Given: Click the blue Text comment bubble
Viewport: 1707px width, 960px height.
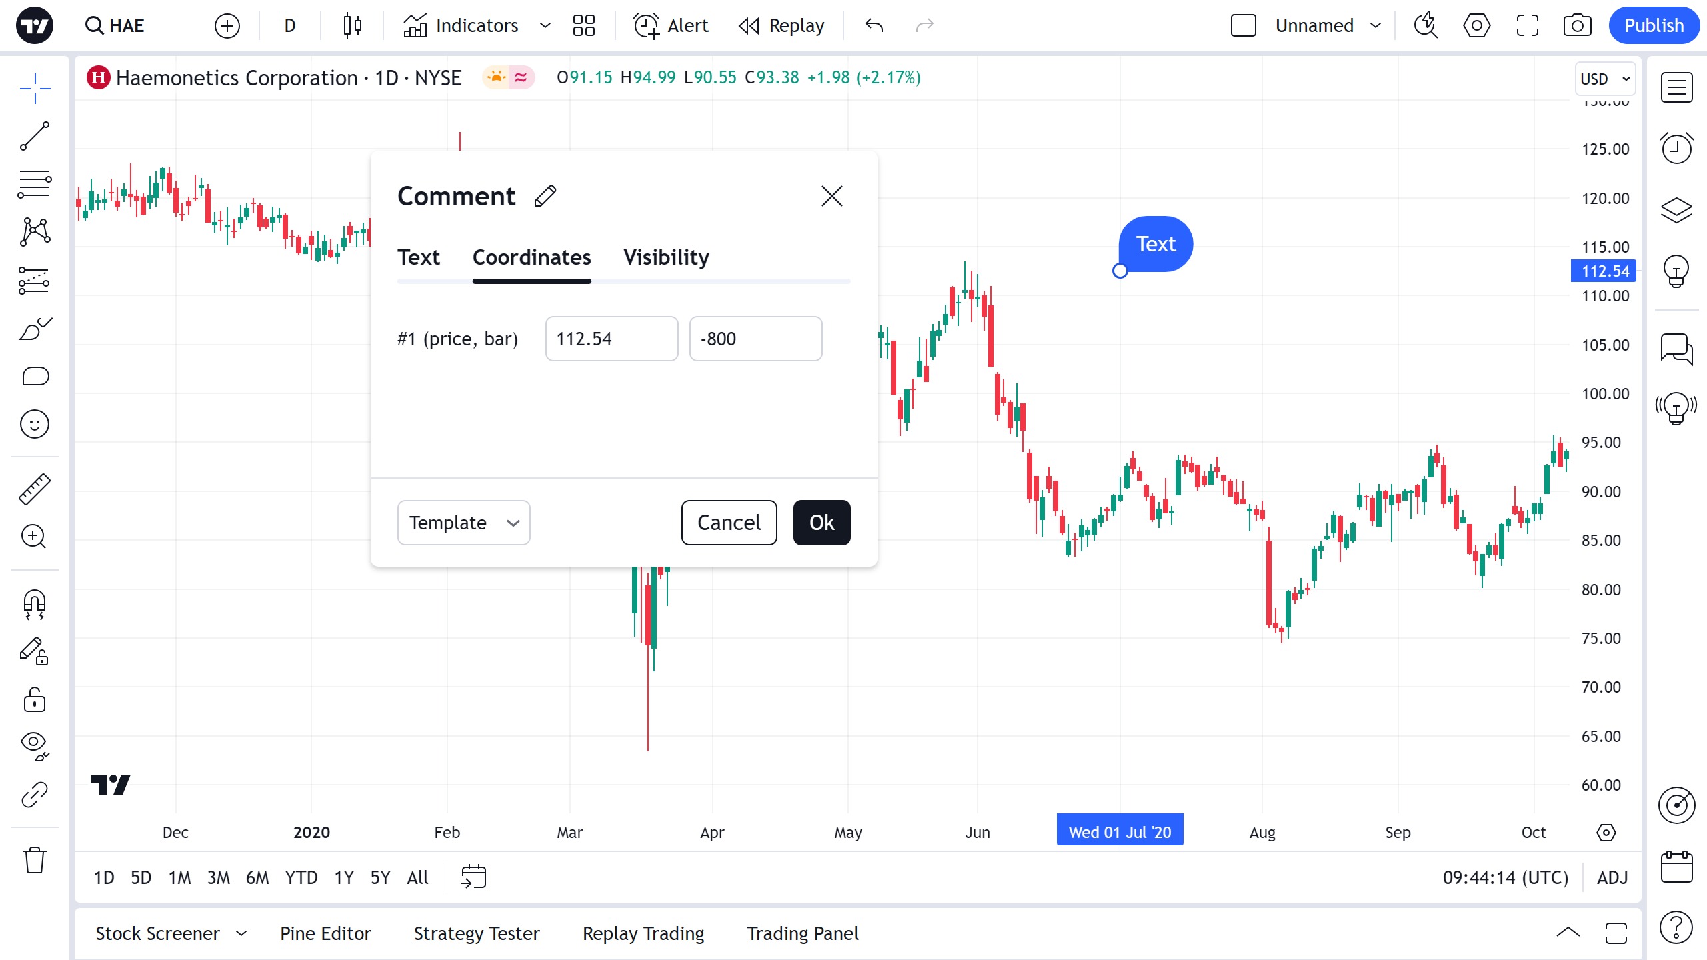Looking at the screenshot, I should pyautogui.click(x=1156, y=244).
